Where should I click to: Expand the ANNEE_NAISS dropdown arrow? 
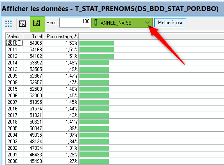tap(147, 23)
